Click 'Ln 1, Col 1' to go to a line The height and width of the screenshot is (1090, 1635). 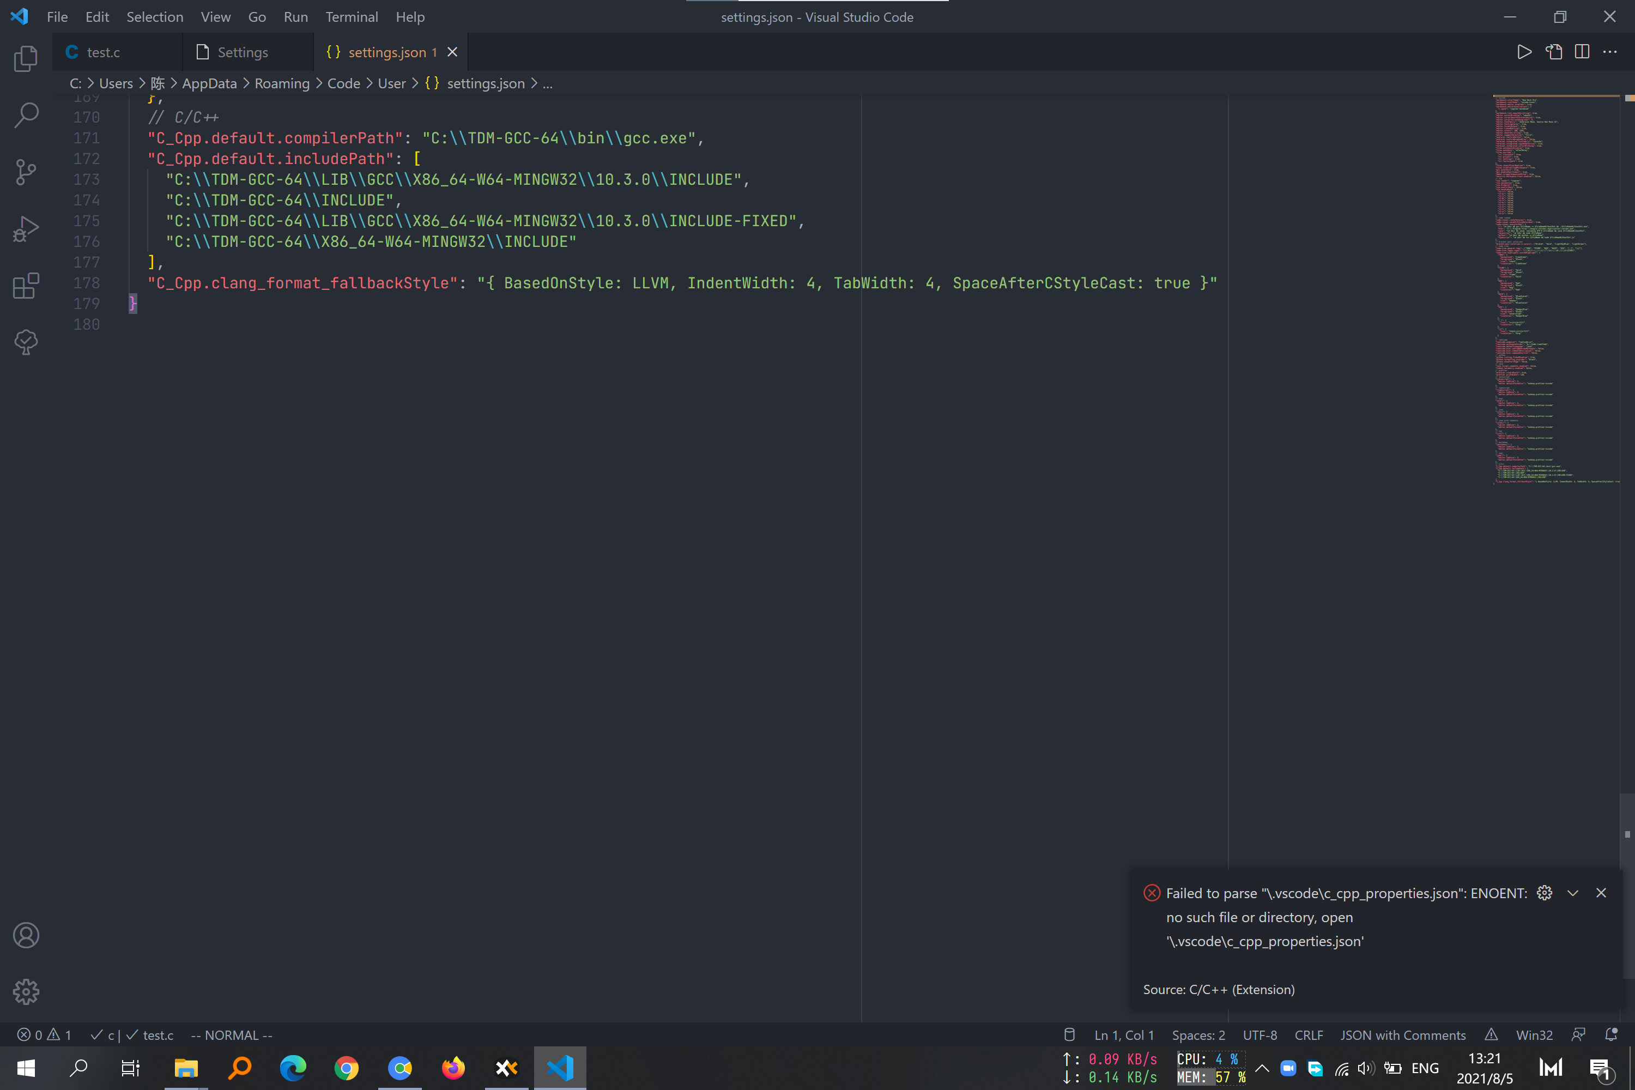[1123, 1034]
